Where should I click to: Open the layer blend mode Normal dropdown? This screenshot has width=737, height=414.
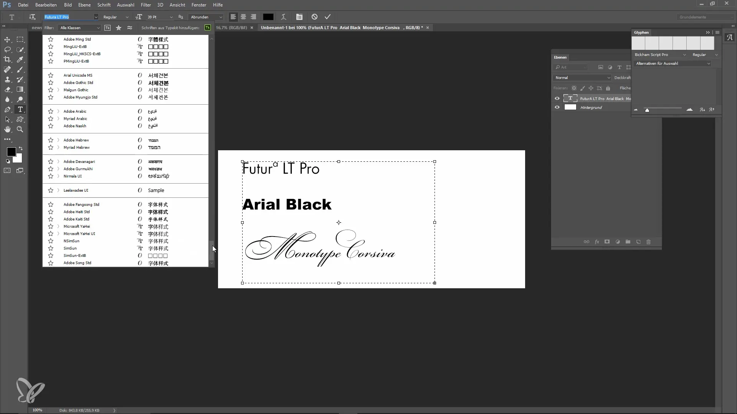pyautogui.click(x=582, y=77)
